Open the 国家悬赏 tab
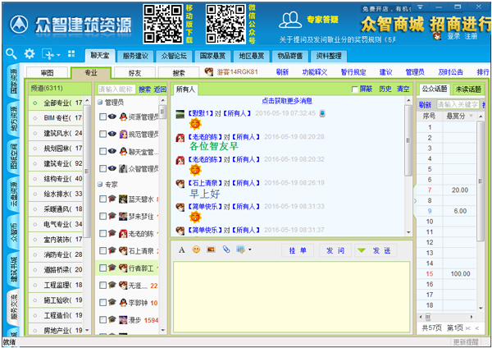Screen dimensions: 492x348 [x=212, y=56]
